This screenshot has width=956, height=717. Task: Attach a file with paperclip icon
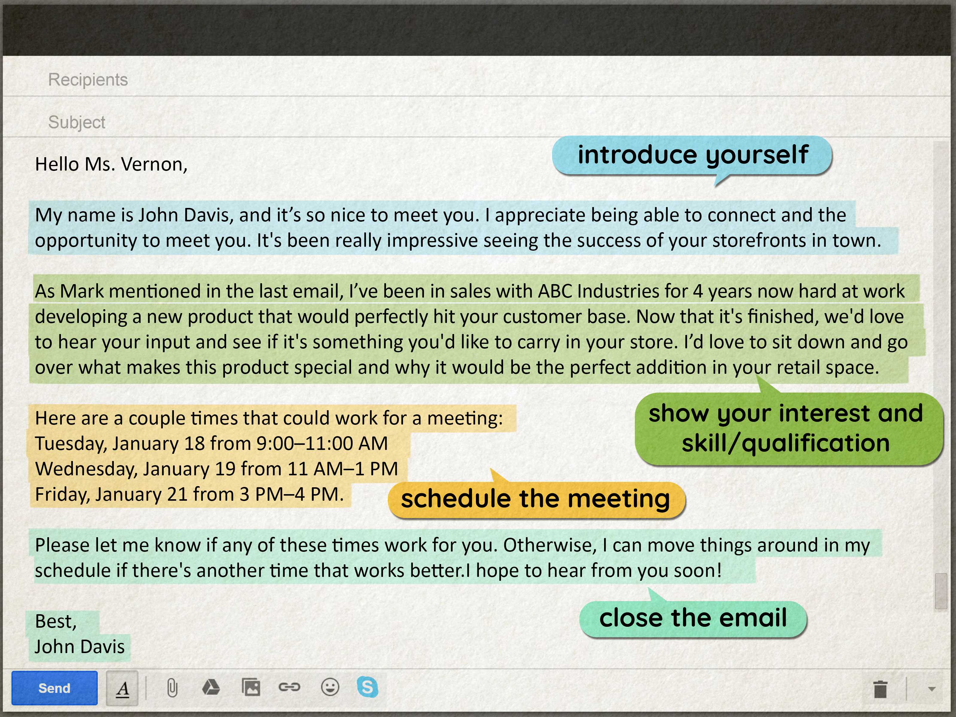(172, 688)
